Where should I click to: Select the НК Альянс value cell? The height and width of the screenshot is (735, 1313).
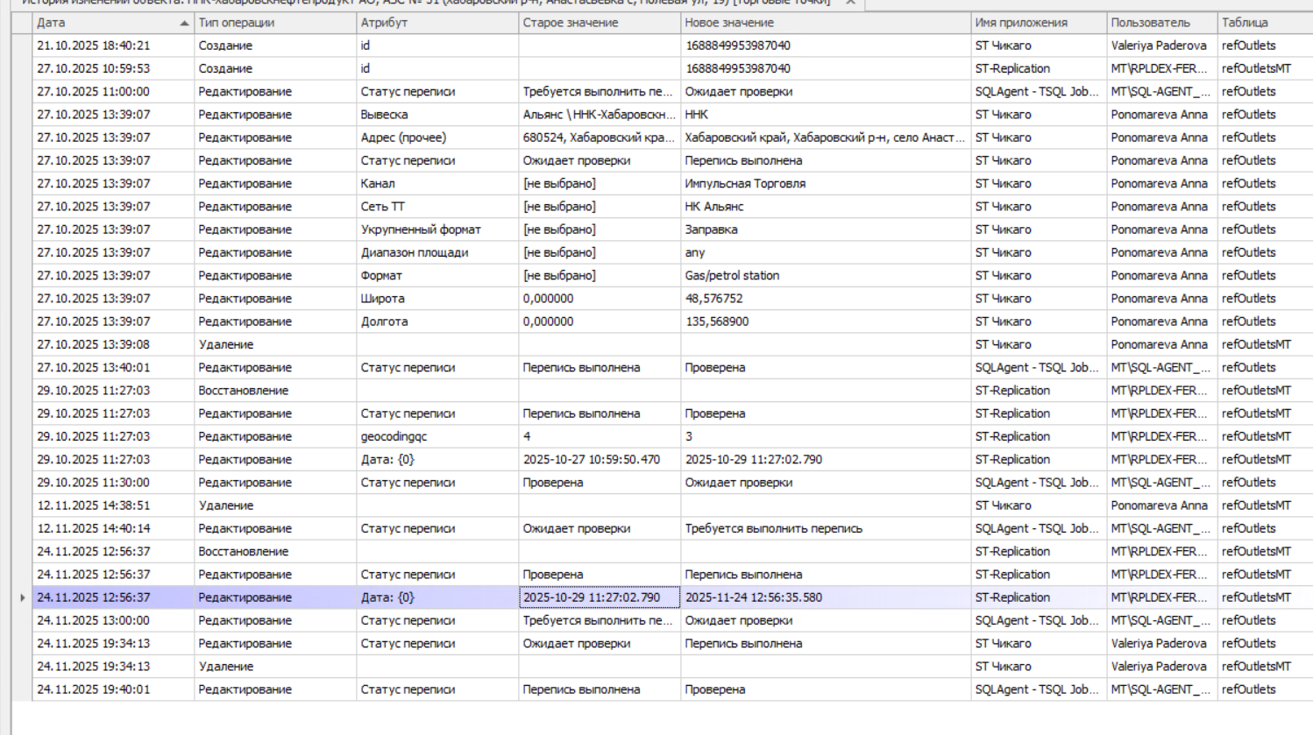[x=826, y=207]
